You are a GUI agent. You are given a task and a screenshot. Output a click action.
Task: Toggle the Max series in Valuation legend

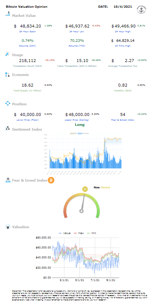[78, 233]
